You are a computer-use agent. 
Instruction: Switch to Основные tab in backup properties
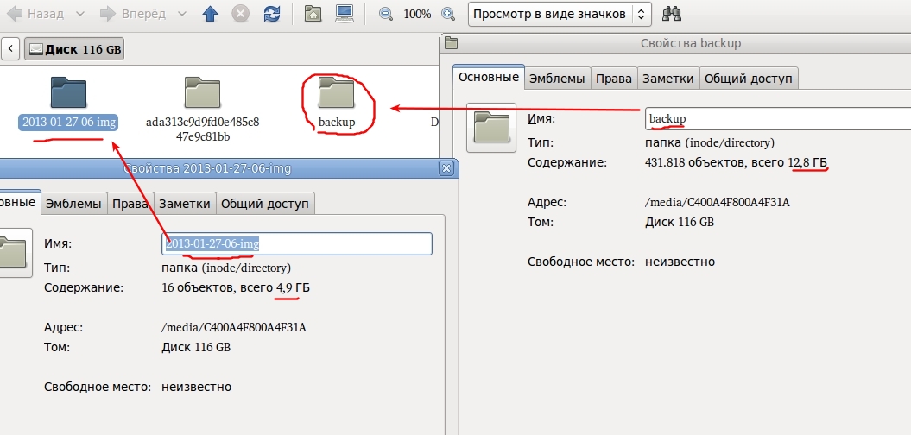[489, 77]
